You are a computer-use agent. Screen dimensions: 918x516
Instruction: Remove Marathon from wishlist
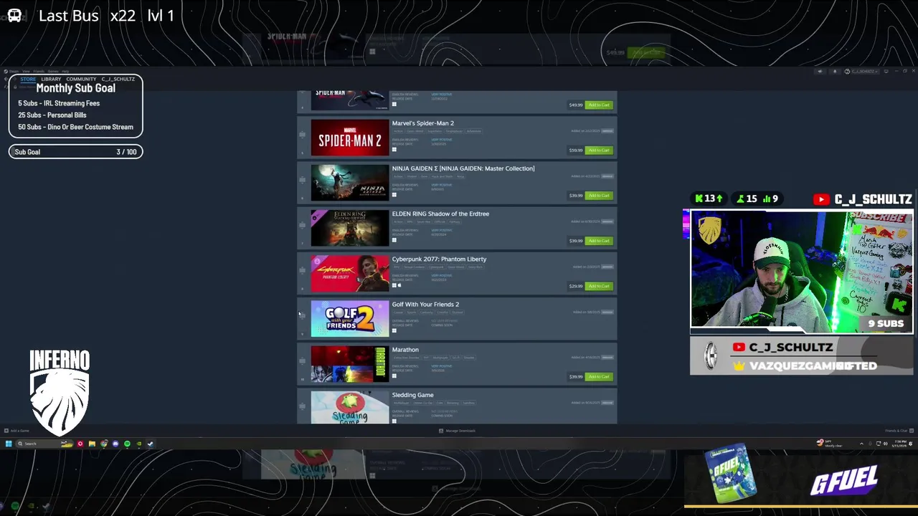(607, 358)
